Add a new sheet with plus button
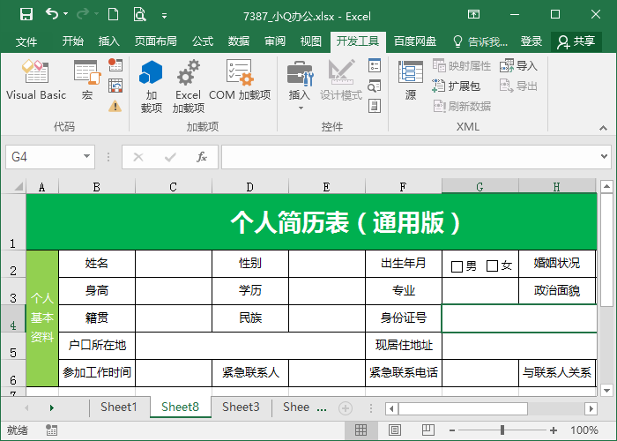This screenshot has width=617, height=441. (x=346, y=408)
